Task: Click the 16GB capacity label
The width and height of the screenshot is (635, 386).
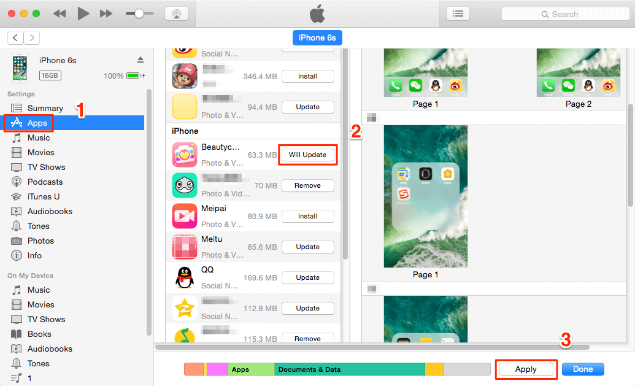Action: pyautogui.click(x=50, y=75)
